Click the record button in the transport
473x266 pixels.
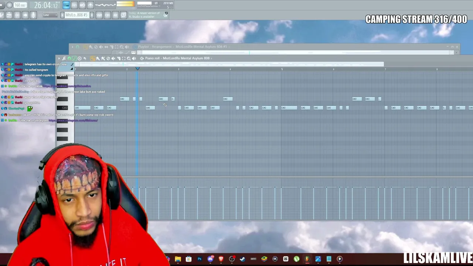[x=9, y=5]
